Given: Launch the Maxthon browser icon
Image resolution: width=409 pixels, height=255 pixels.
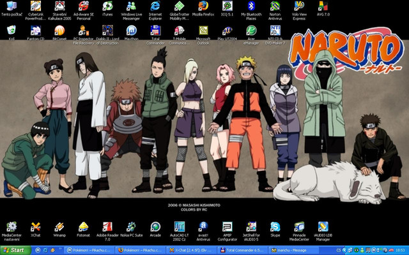Looking at the screenshot, I should tap(132, 33).
